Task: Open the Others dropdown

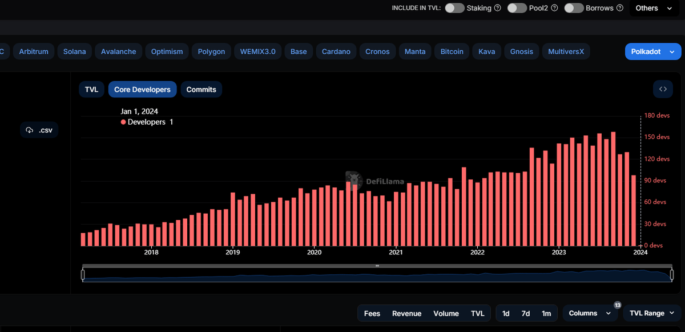Action: point(654,8)
